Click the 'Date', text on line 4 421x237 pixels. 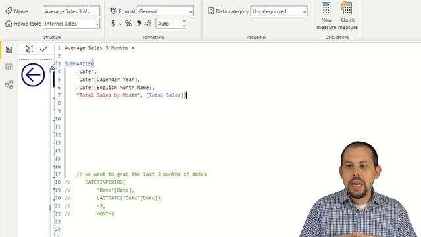pos(86,72)
